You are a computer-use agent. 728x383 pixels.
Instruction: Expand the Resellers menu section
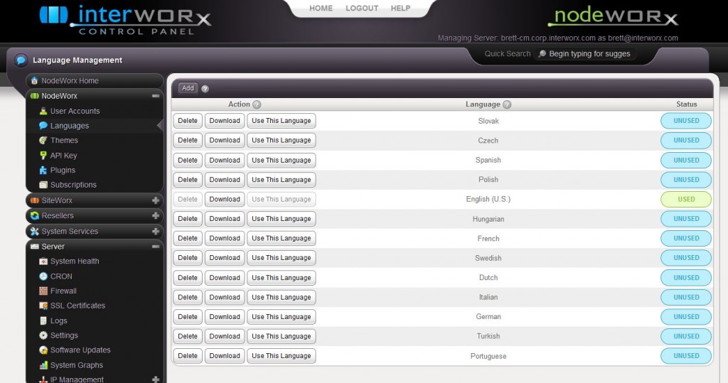[156, 216]
